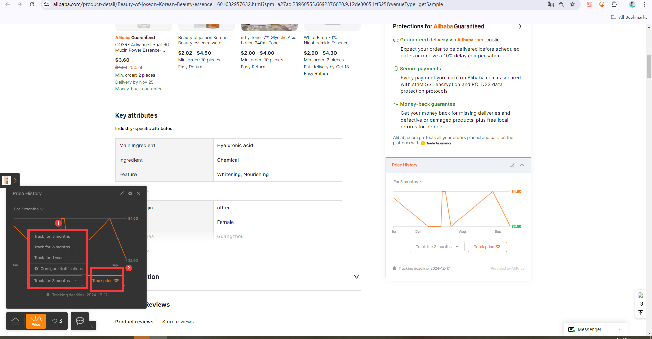Click Hyaluronic acid attribute value
The height and width of the screenshot is (339, 652).
click(235, 145)
